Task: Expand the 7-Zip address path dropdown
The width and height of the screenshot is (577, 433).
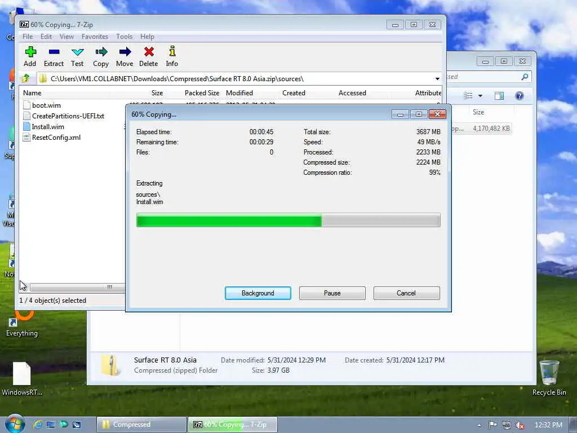Action: click(x=437, y=78)
